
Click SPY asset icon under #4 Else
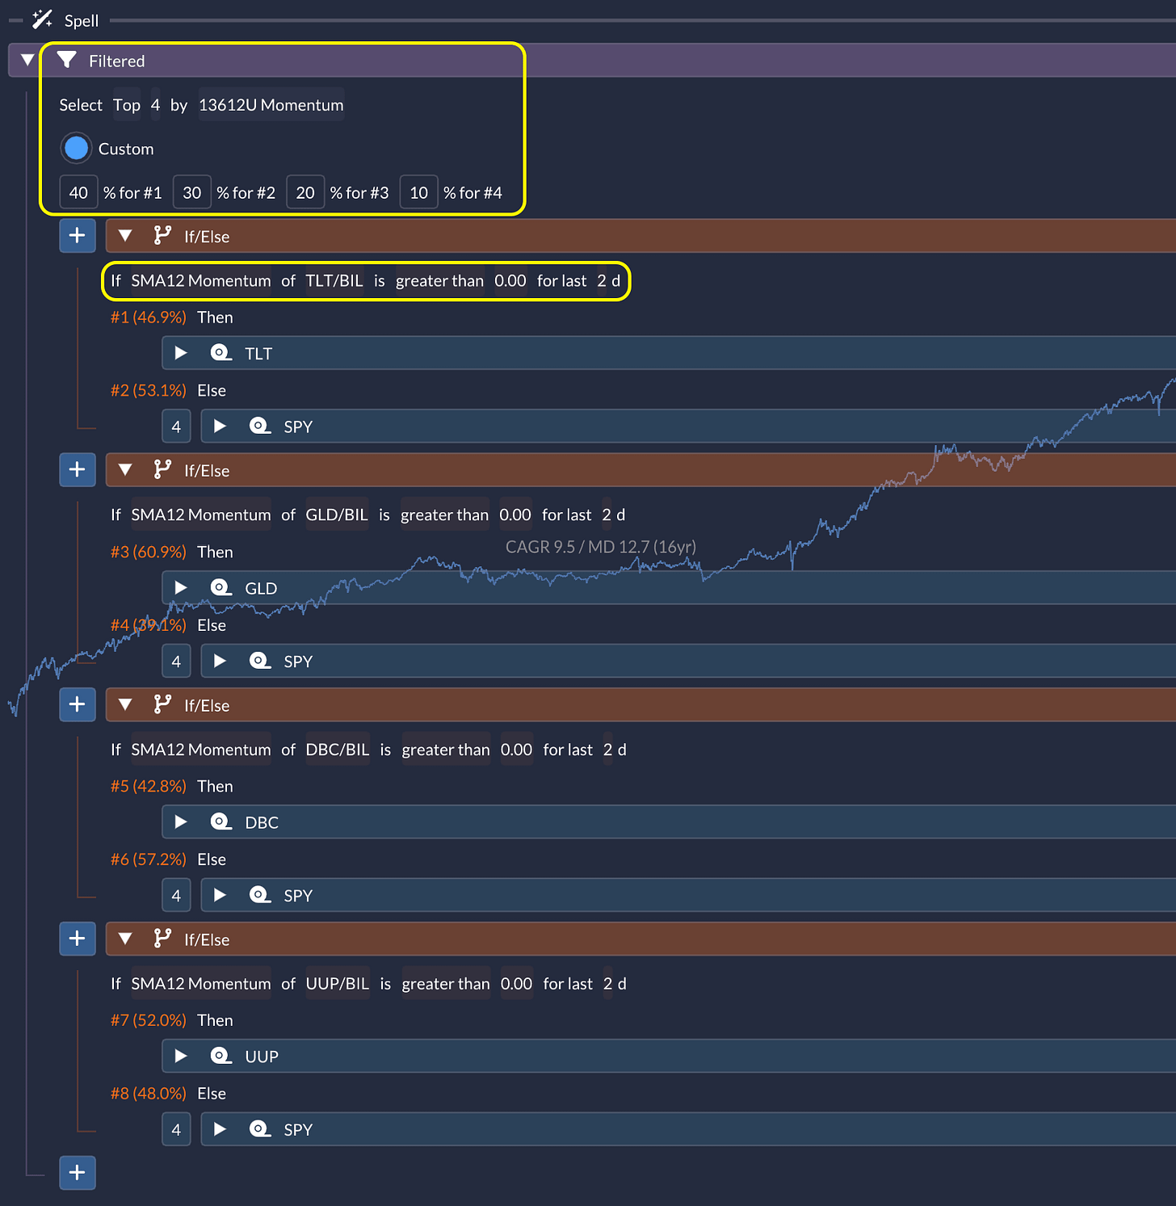pyautogui.click(x=259, y=661)
